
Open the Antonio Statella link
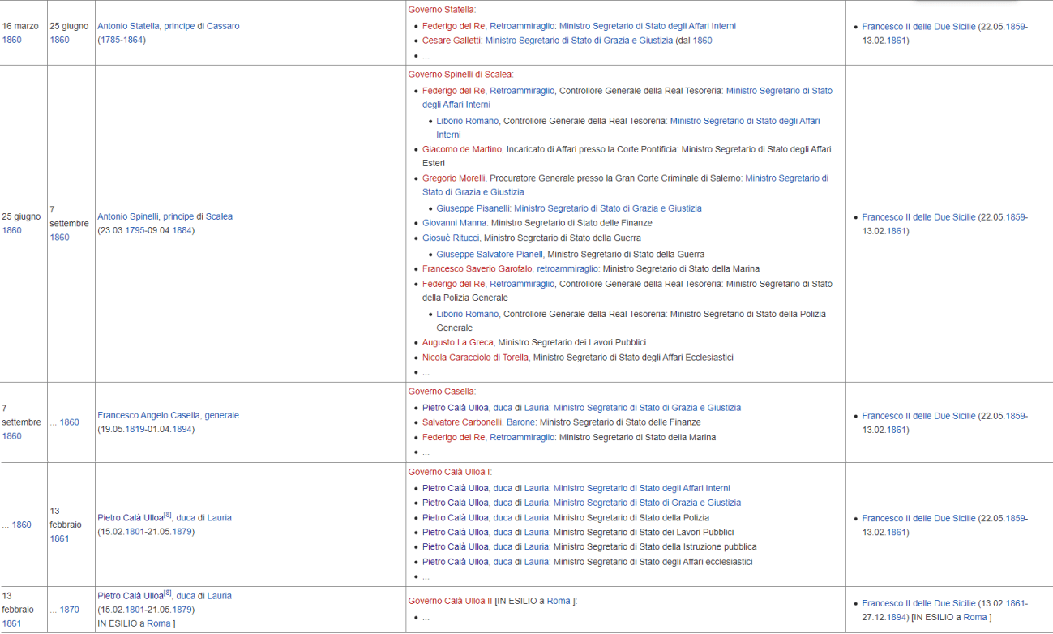click(x=128, y=26)
